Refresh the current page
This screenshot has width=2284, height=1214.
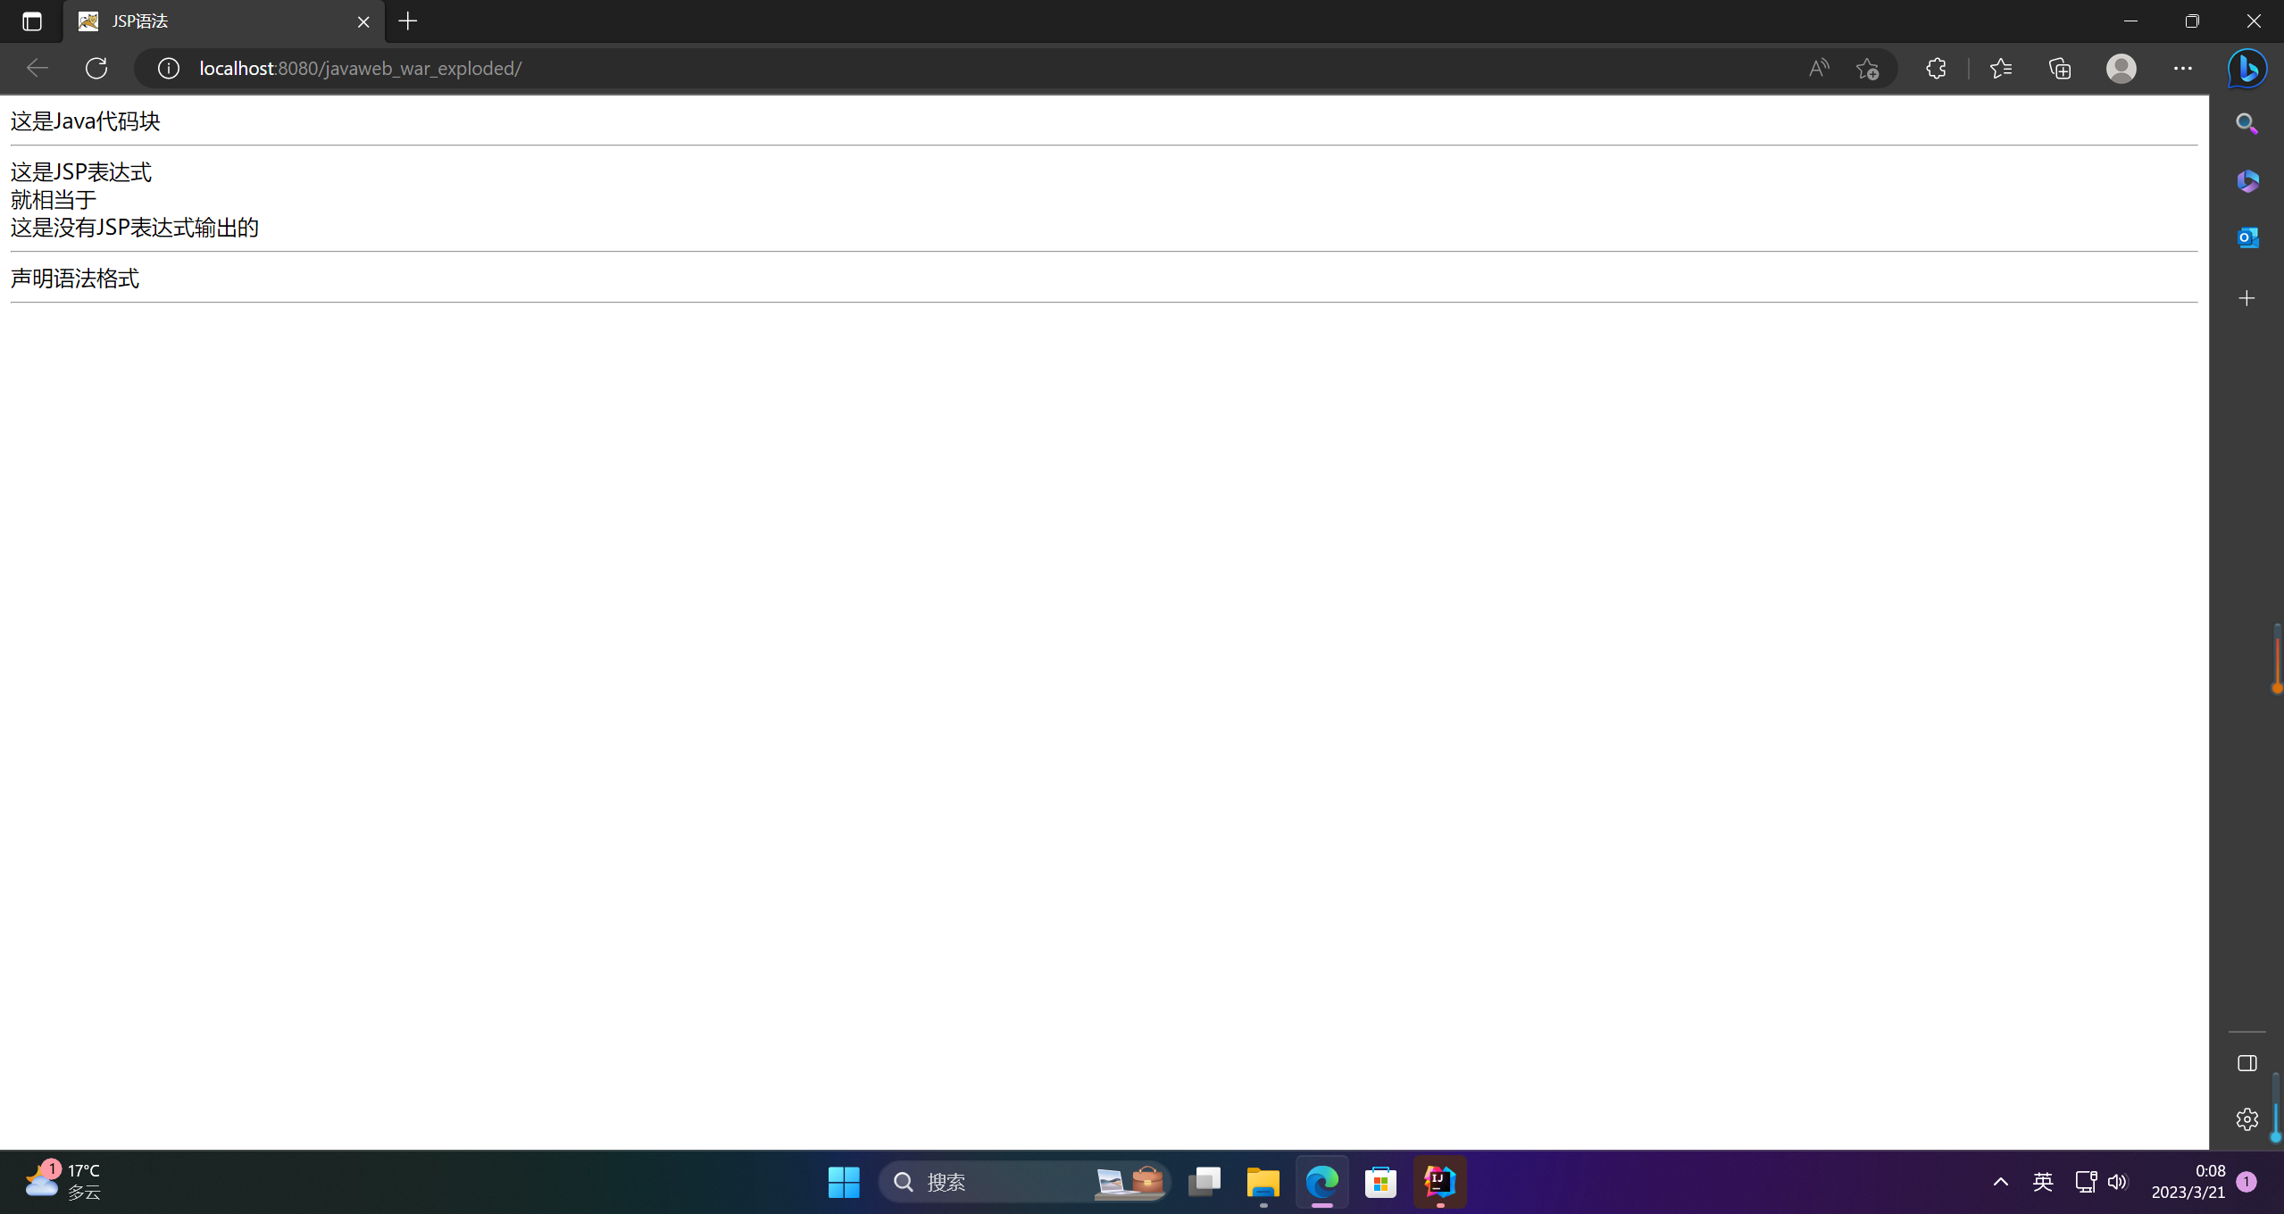[x=96, y=68]
